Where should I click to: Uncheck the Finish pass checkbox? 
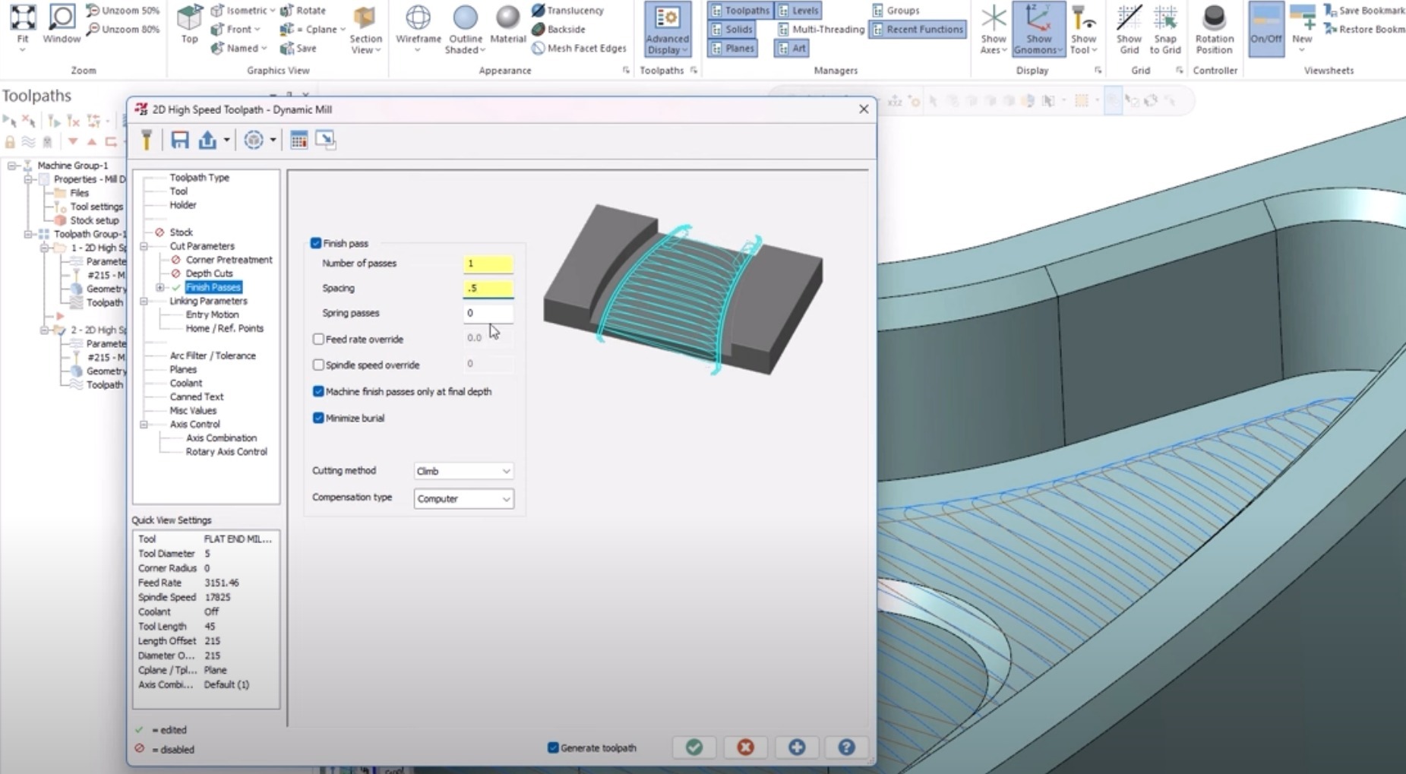[316, 243]
